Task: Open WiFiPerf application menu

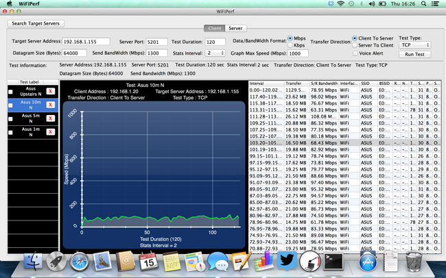Action: [x=29, y=3]
